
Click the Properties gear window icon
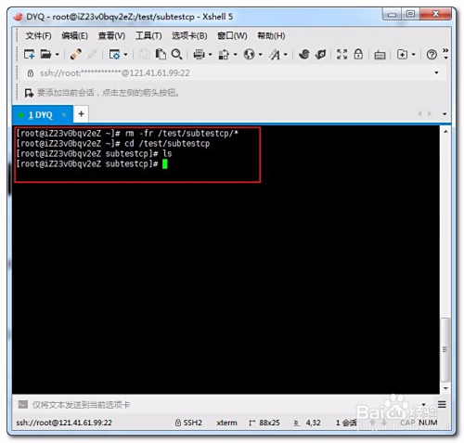114,55
